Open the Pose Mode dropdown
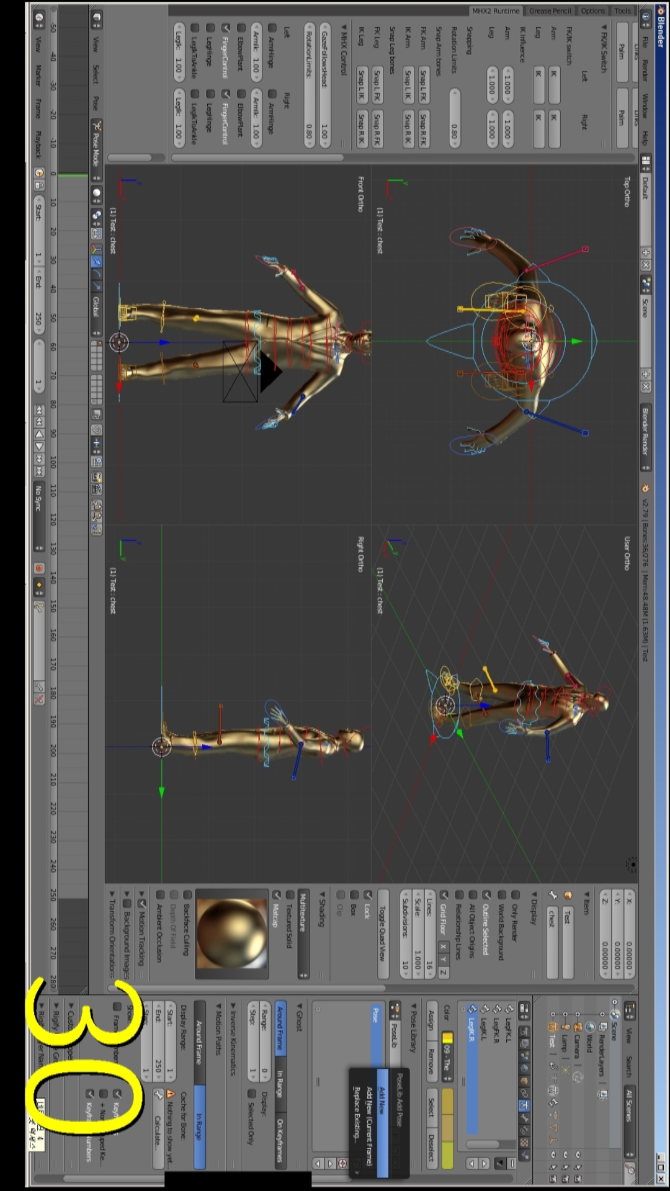This screenshot has height=1191, width=670. pyautogui.click(x=96, y=151)
